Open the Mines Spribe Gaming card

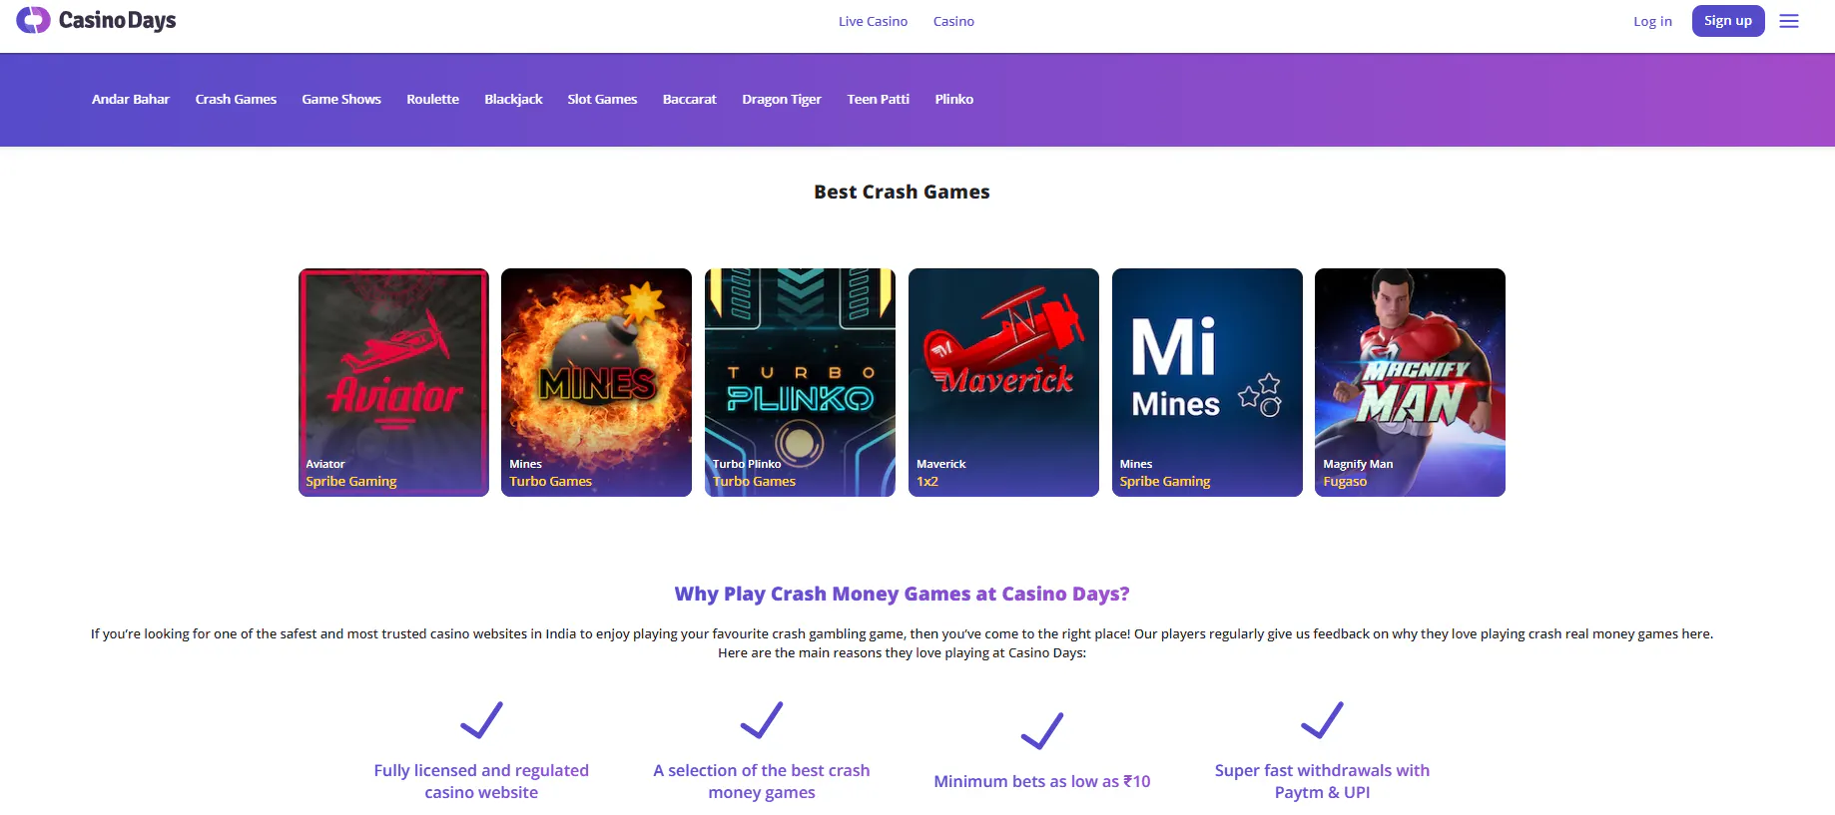pos(1207,382)
